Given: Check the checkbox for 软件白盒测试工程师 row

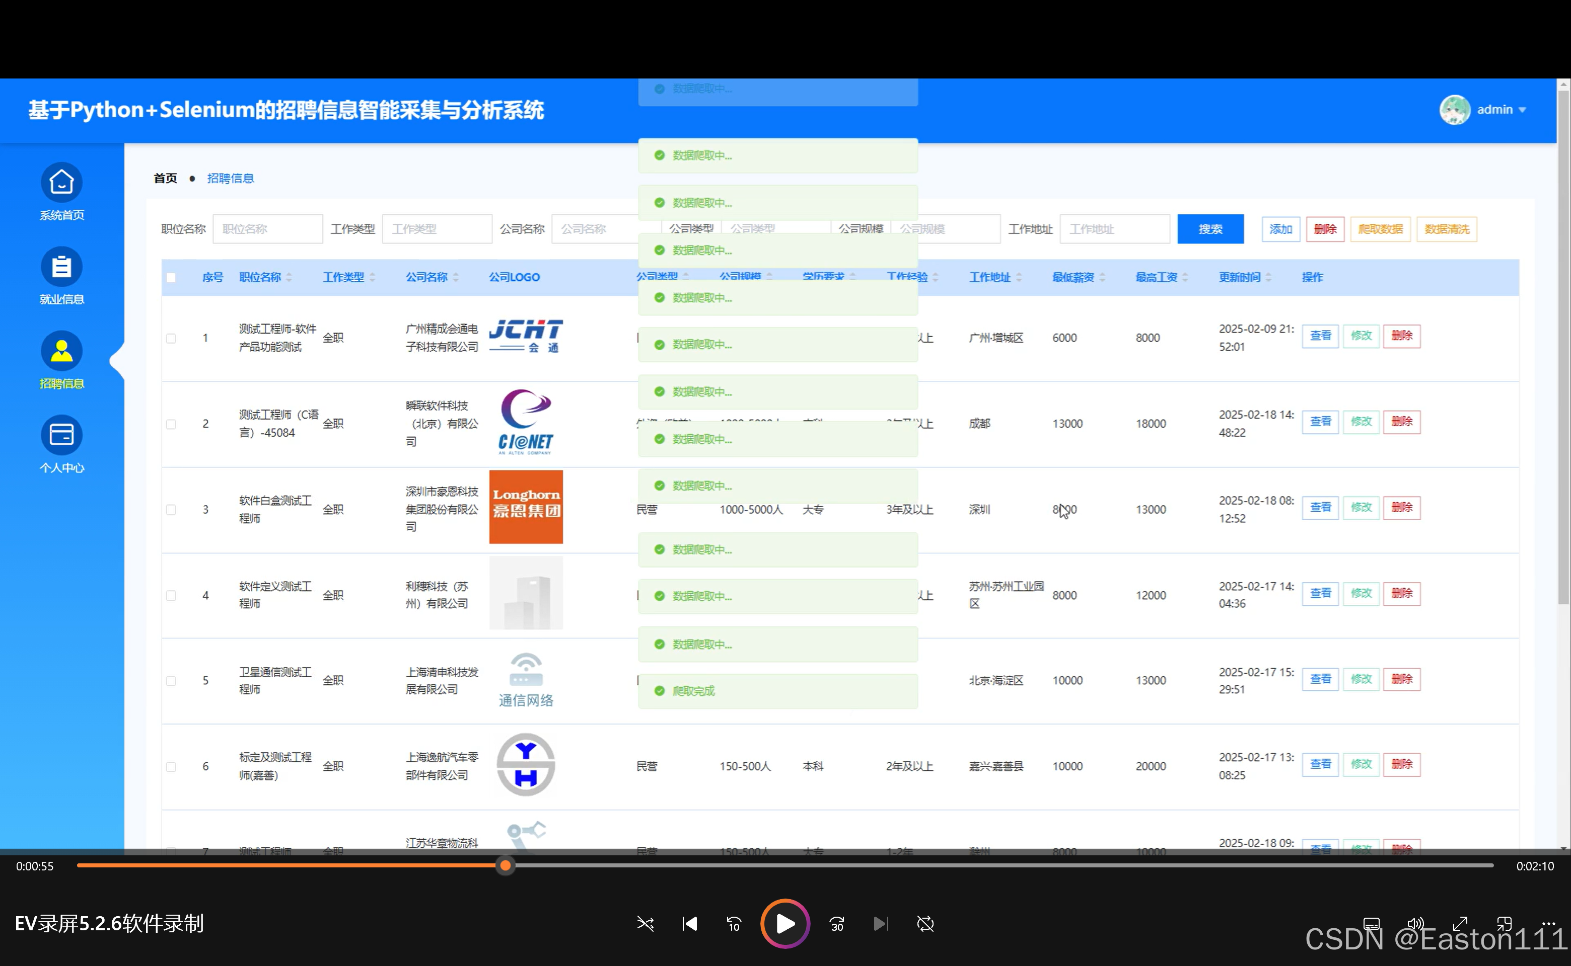Looking at the screenshot, I should point(171,509).
